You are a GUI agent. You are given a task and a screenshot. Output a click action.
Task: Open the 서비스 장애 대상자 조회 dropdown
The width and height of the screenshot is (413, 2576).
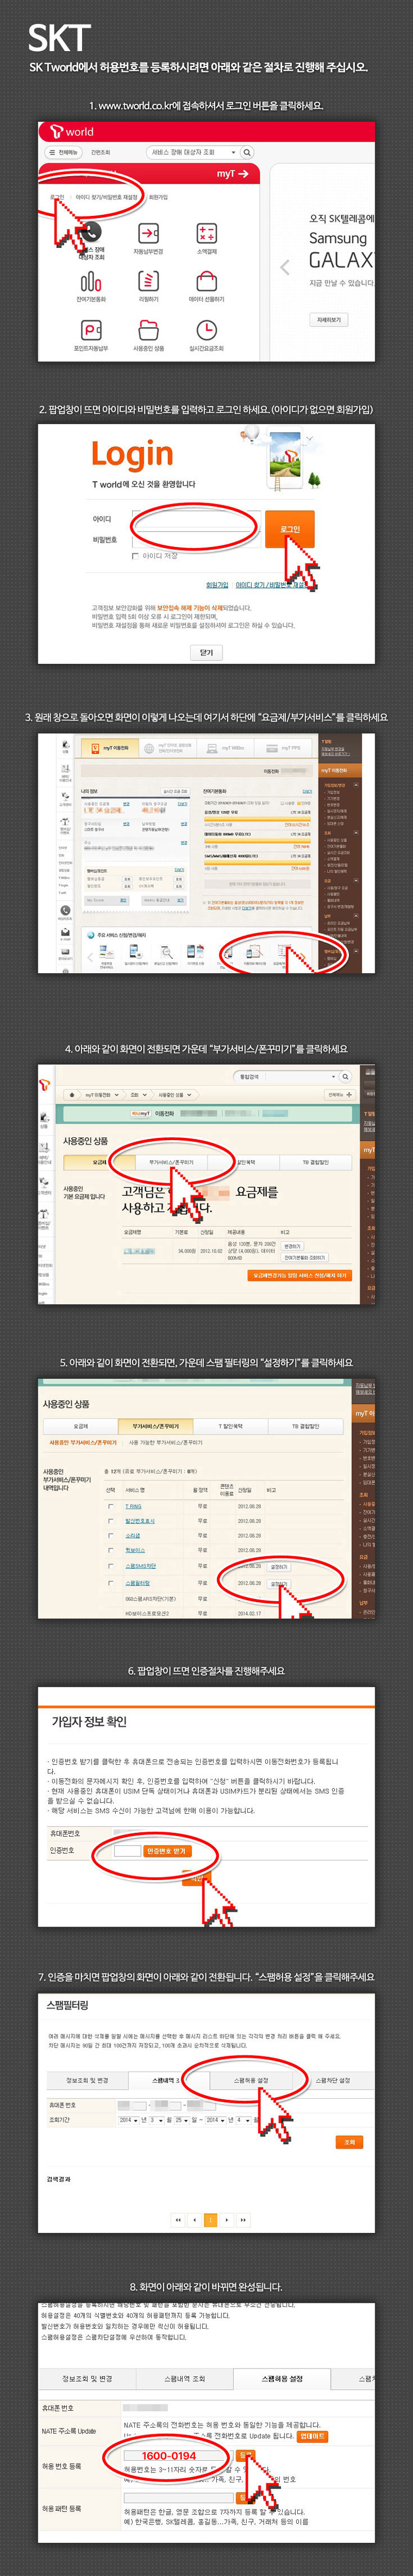coord(193,153)
